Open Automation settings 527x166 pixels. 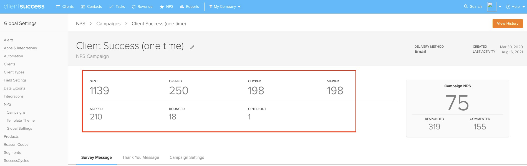click(13, 56)
